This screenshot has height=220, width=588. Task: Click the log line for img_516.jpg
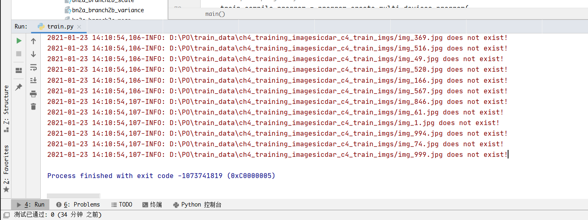point(277,48)
